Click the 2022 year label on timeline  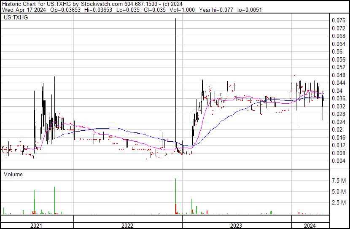tap(127, 226)
